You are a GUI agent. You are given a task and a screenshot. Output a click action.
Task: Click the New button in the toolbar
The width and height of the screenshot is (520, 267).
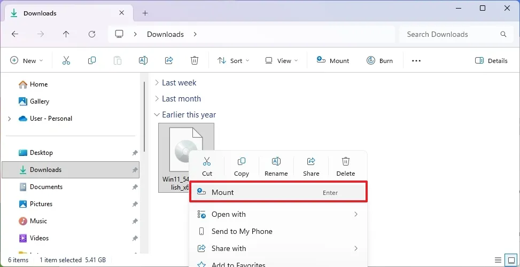click(x=27, y=60)
